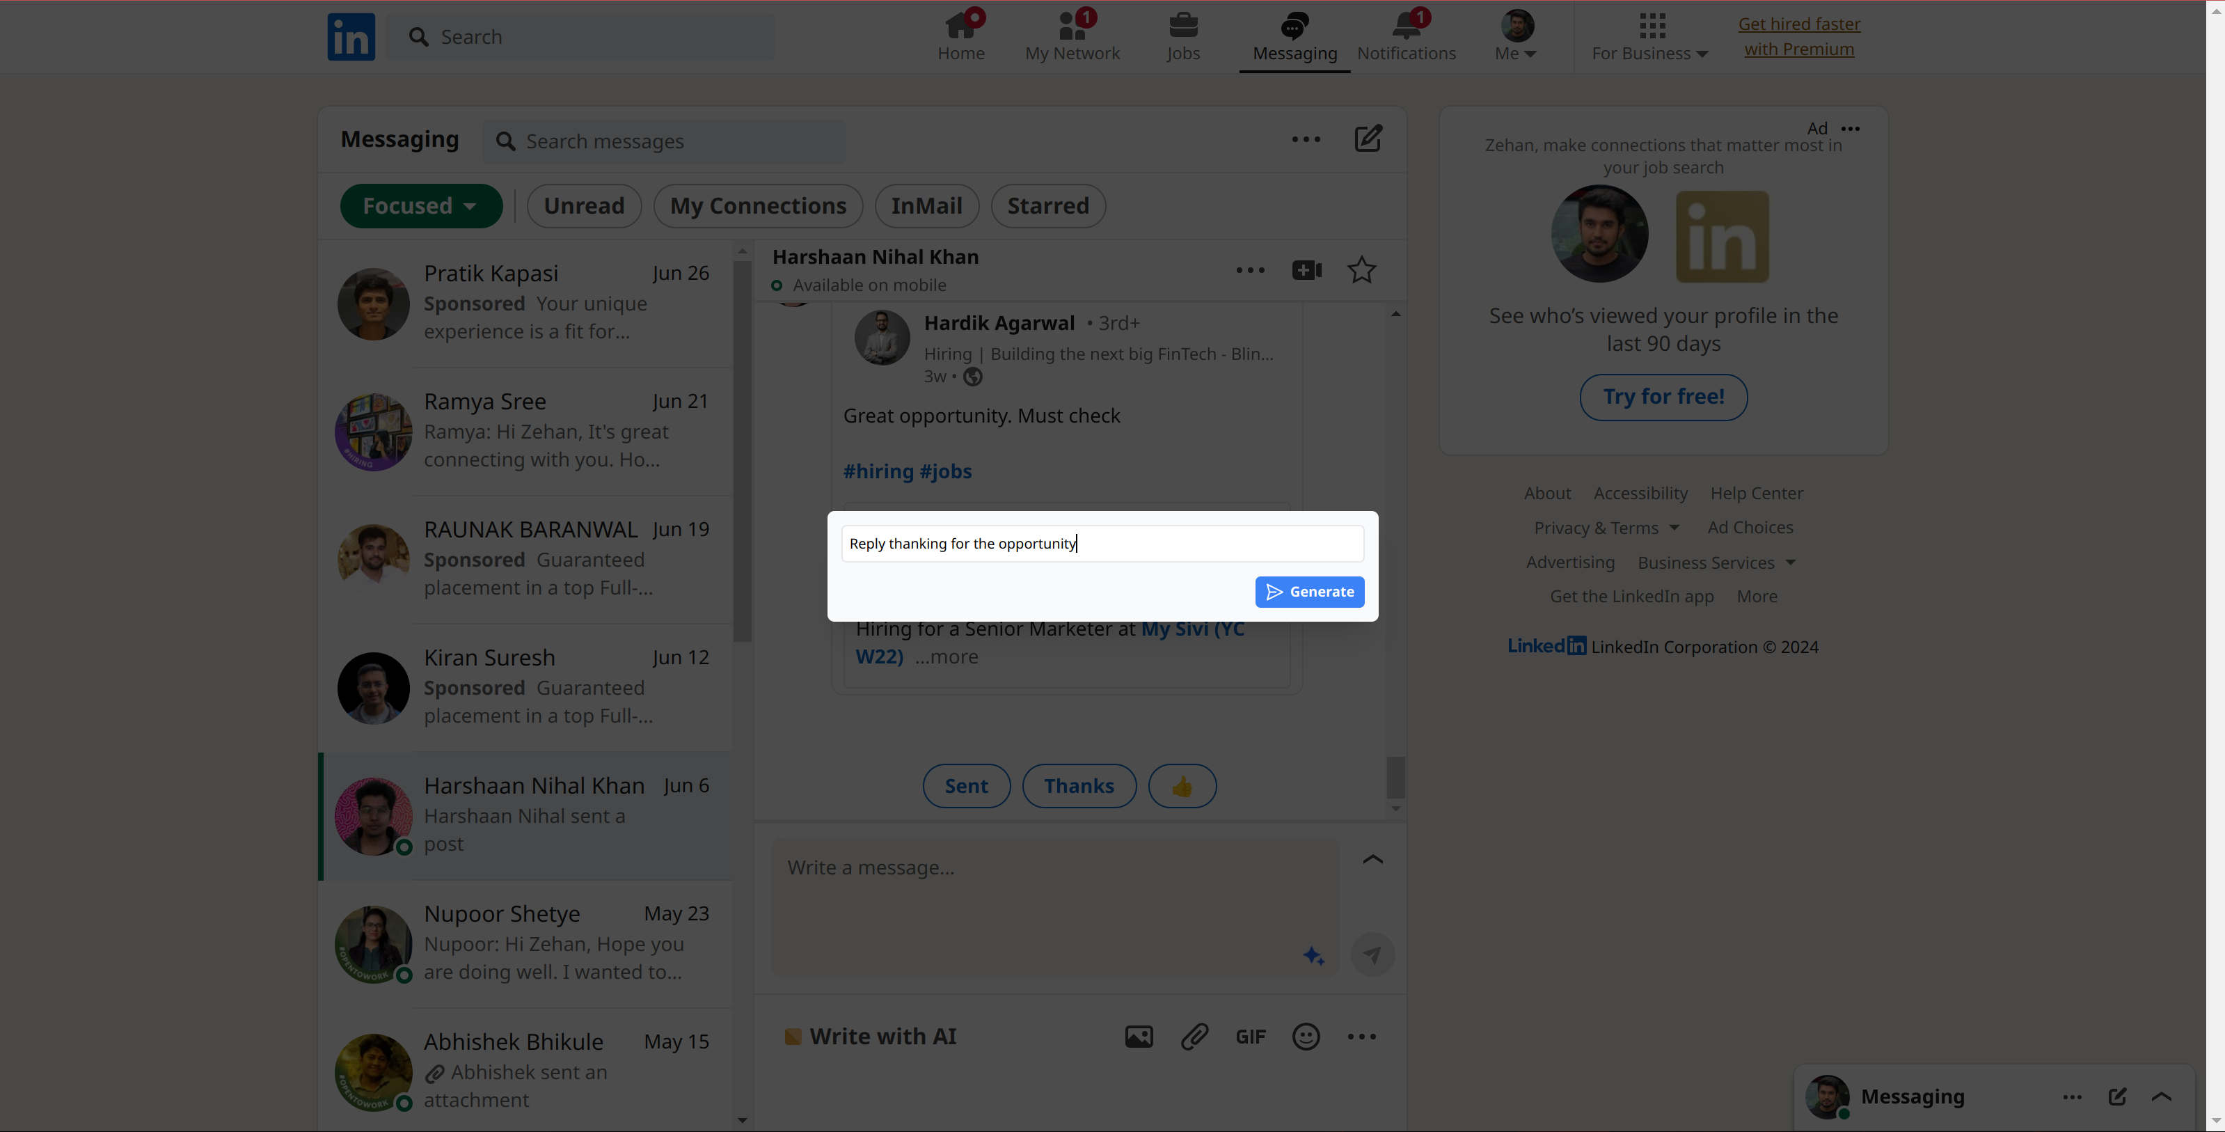
Task: Open the My Network icon
Action: point(1072,36)
